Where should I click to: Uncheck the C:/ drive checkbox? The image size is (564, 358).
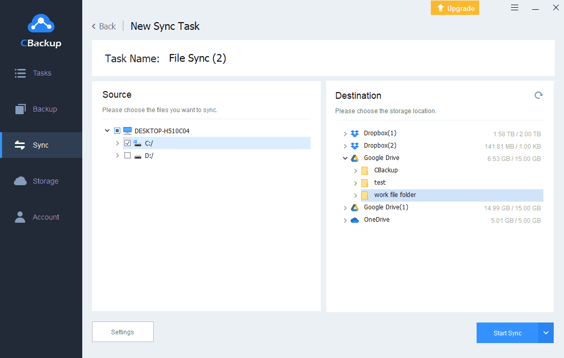[x=128, y=144]
